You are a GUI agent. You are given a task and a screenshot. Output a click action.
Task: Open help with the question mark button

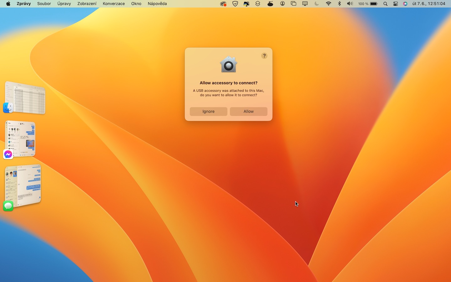click(x=264, y=56)
